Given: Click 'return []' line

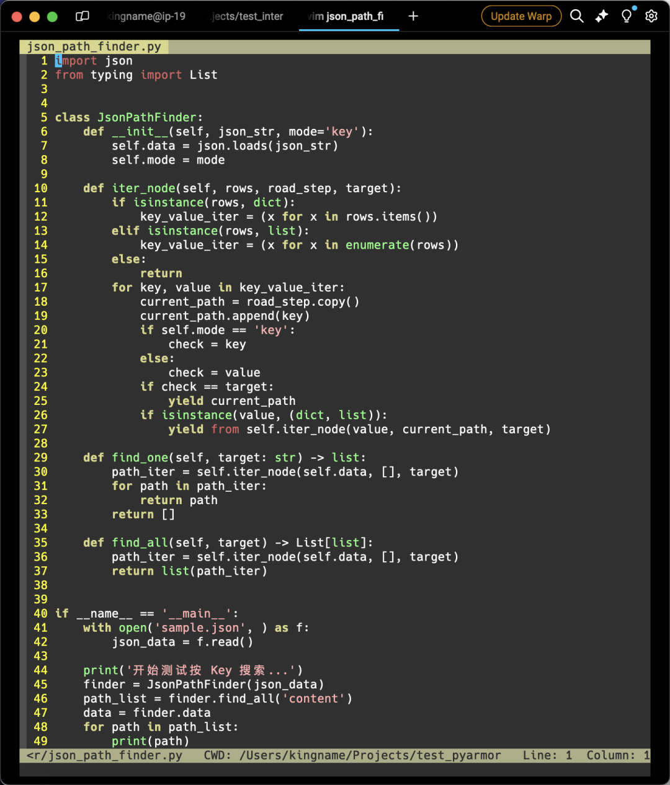Looking at the screenshot, I should point(143,515).
